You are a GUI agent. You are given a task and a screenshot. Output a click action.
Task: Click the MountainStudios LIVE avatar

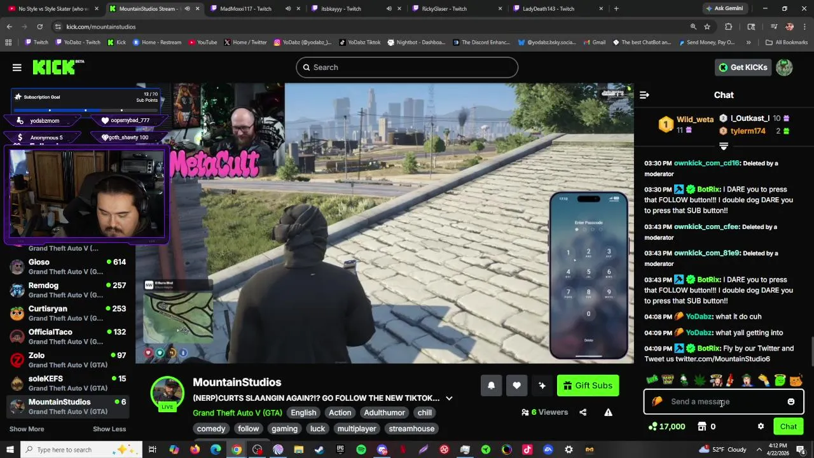click(167, 393)
